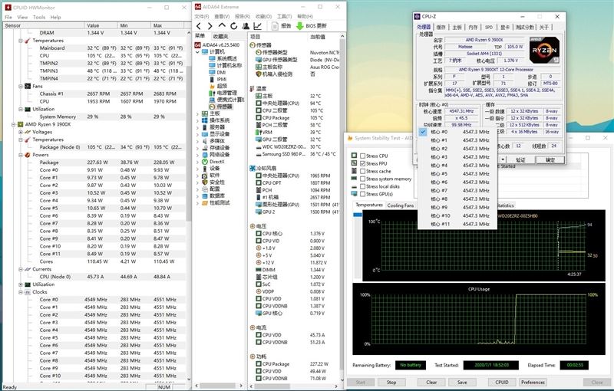The image size is (614, 391).
Task: Switch to the SPD tab in CPU-Z
Action: 489,27
